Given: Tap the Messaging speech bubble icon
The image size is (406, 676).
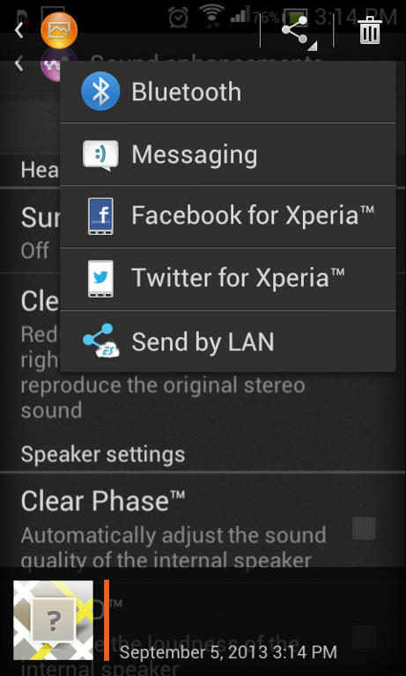Looking at the screenshot, I should [x=100, y=154].
